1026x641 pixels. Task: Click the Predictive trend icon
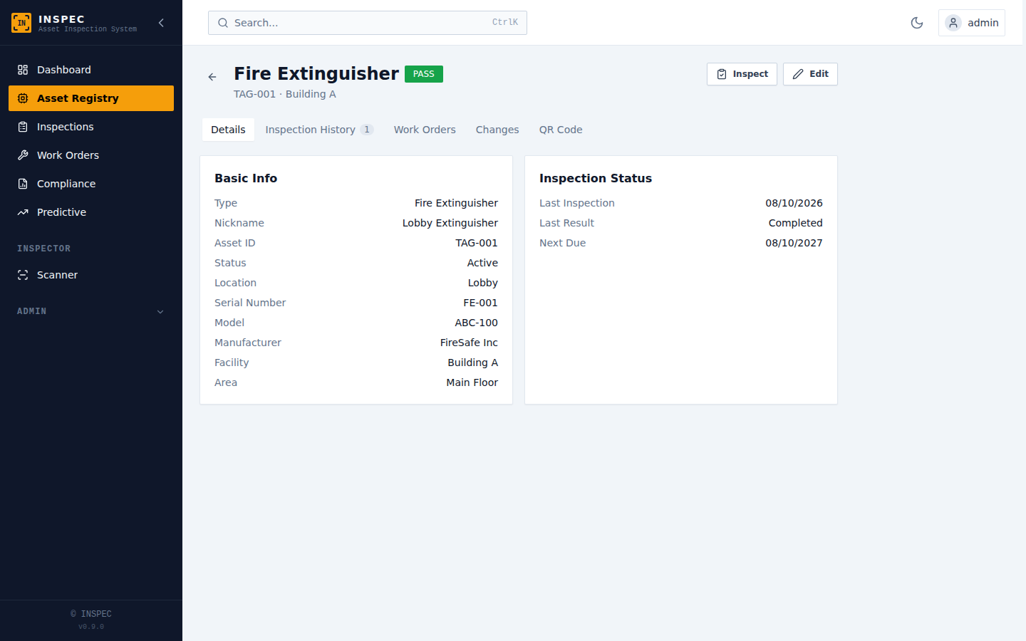click(x=23, y=212)
